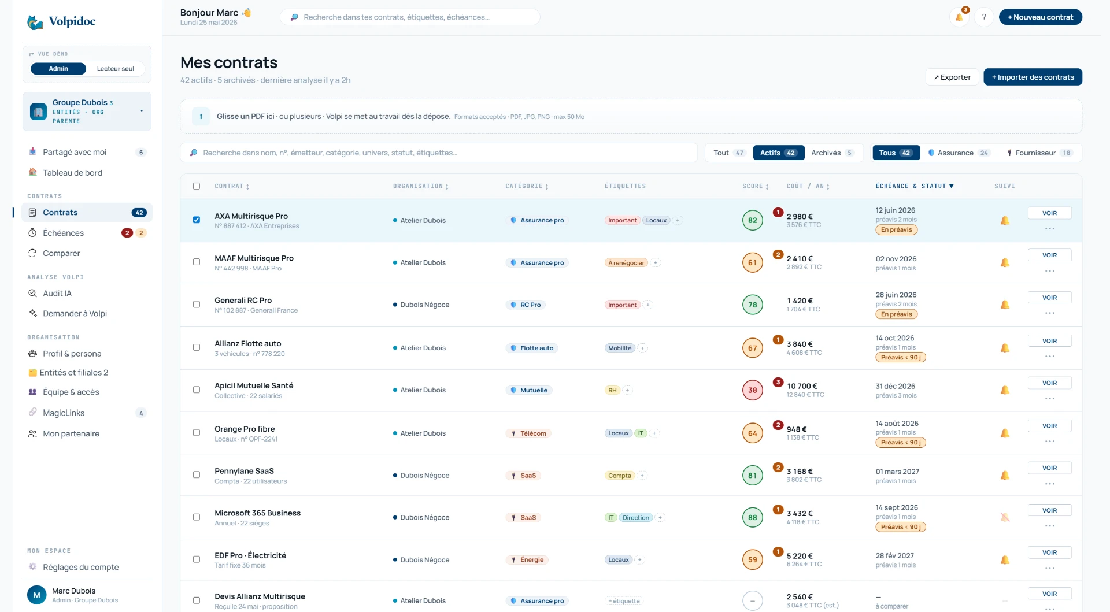The width and height of the screenshot is (1110, 612).
Task: Expand the Groupe Dubois entity selector
Action: [87, 112]
